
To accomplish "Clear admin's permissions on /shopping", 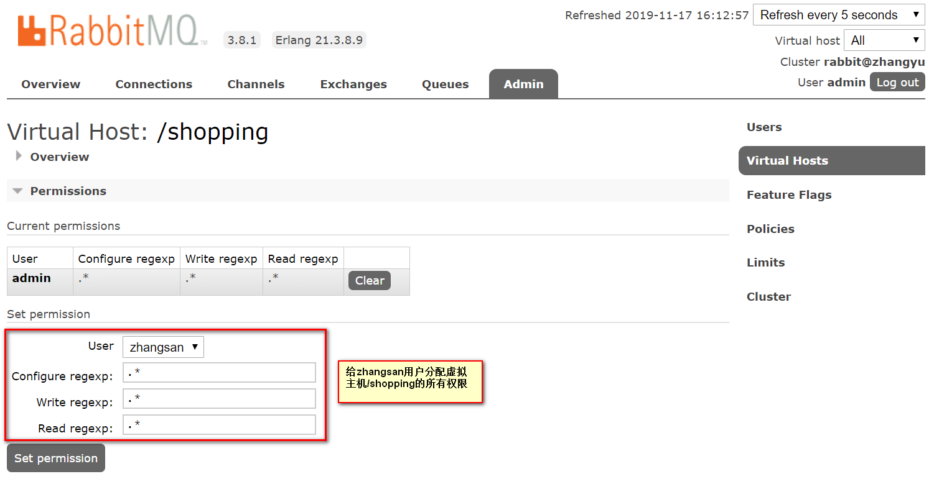I will tap(369, 280).
